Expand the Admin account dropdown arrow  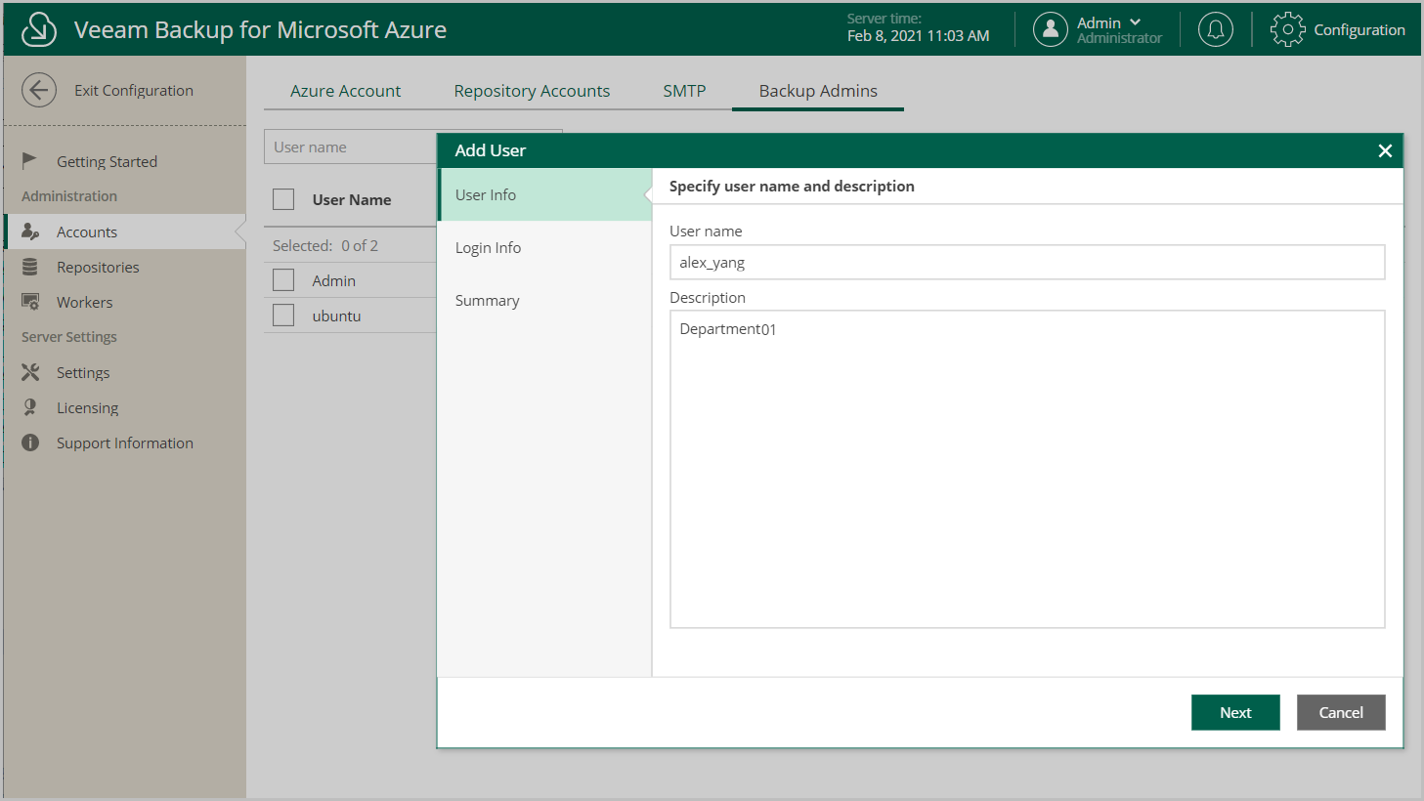coord(1135,21)
